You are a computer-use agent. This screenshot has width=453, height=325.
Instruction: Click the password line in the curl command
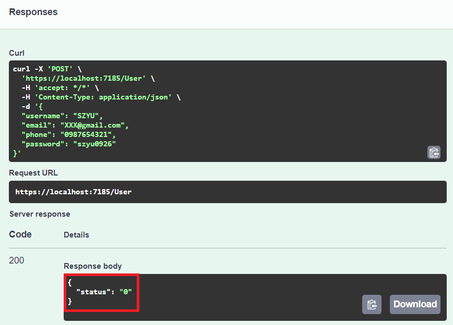pos(68,144)
